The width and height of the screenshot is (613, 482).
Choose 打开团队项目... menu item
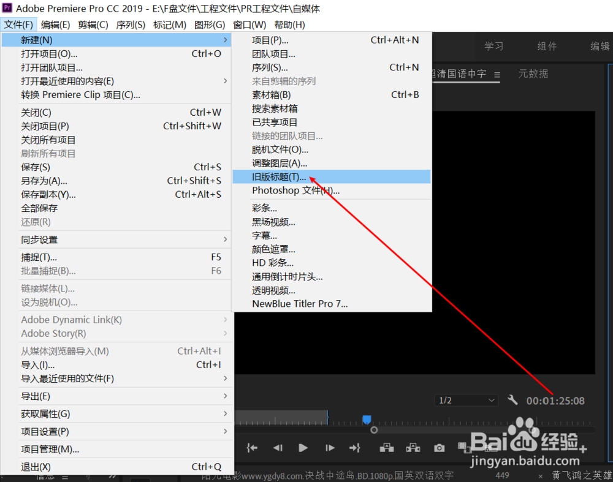tap(116, 67)
